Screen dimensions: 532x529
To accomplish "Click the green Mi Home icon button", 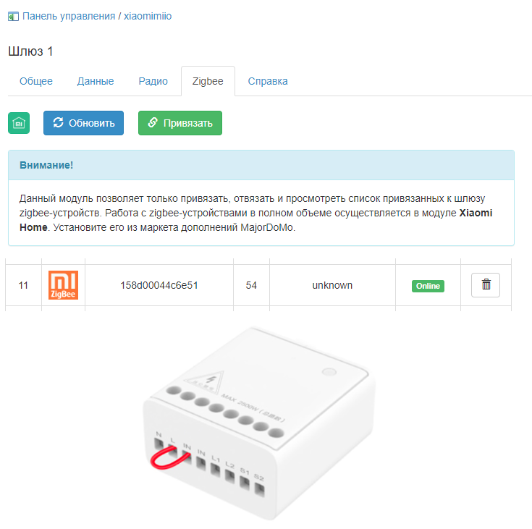I will coord(19,123).
